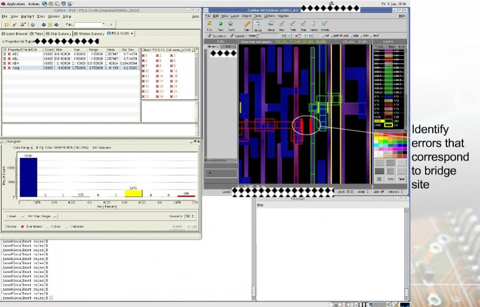Toggle the poly selection checkbox
The image size is (480, 307).
pos(341,36)
